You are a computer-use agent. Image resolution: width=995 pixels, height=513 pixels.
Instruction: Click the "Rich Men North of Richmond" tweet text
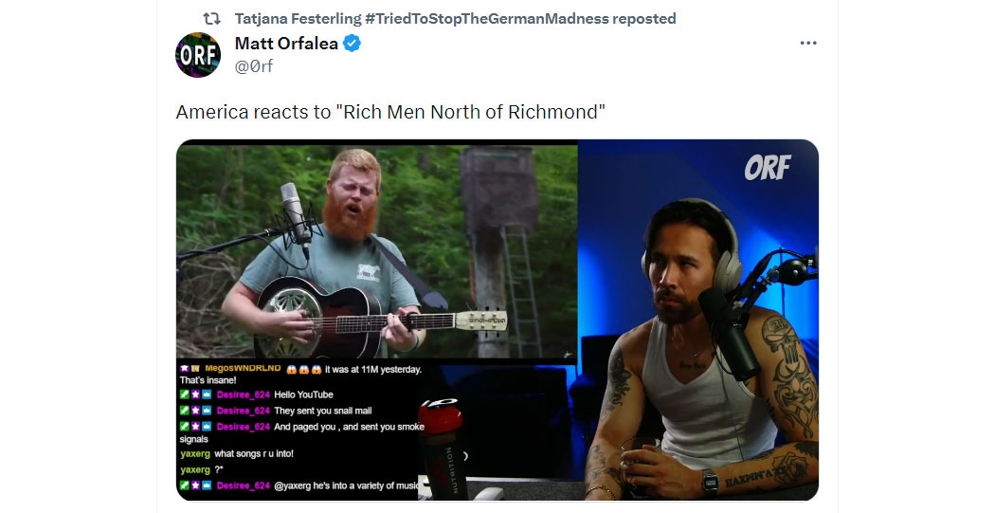390,112
